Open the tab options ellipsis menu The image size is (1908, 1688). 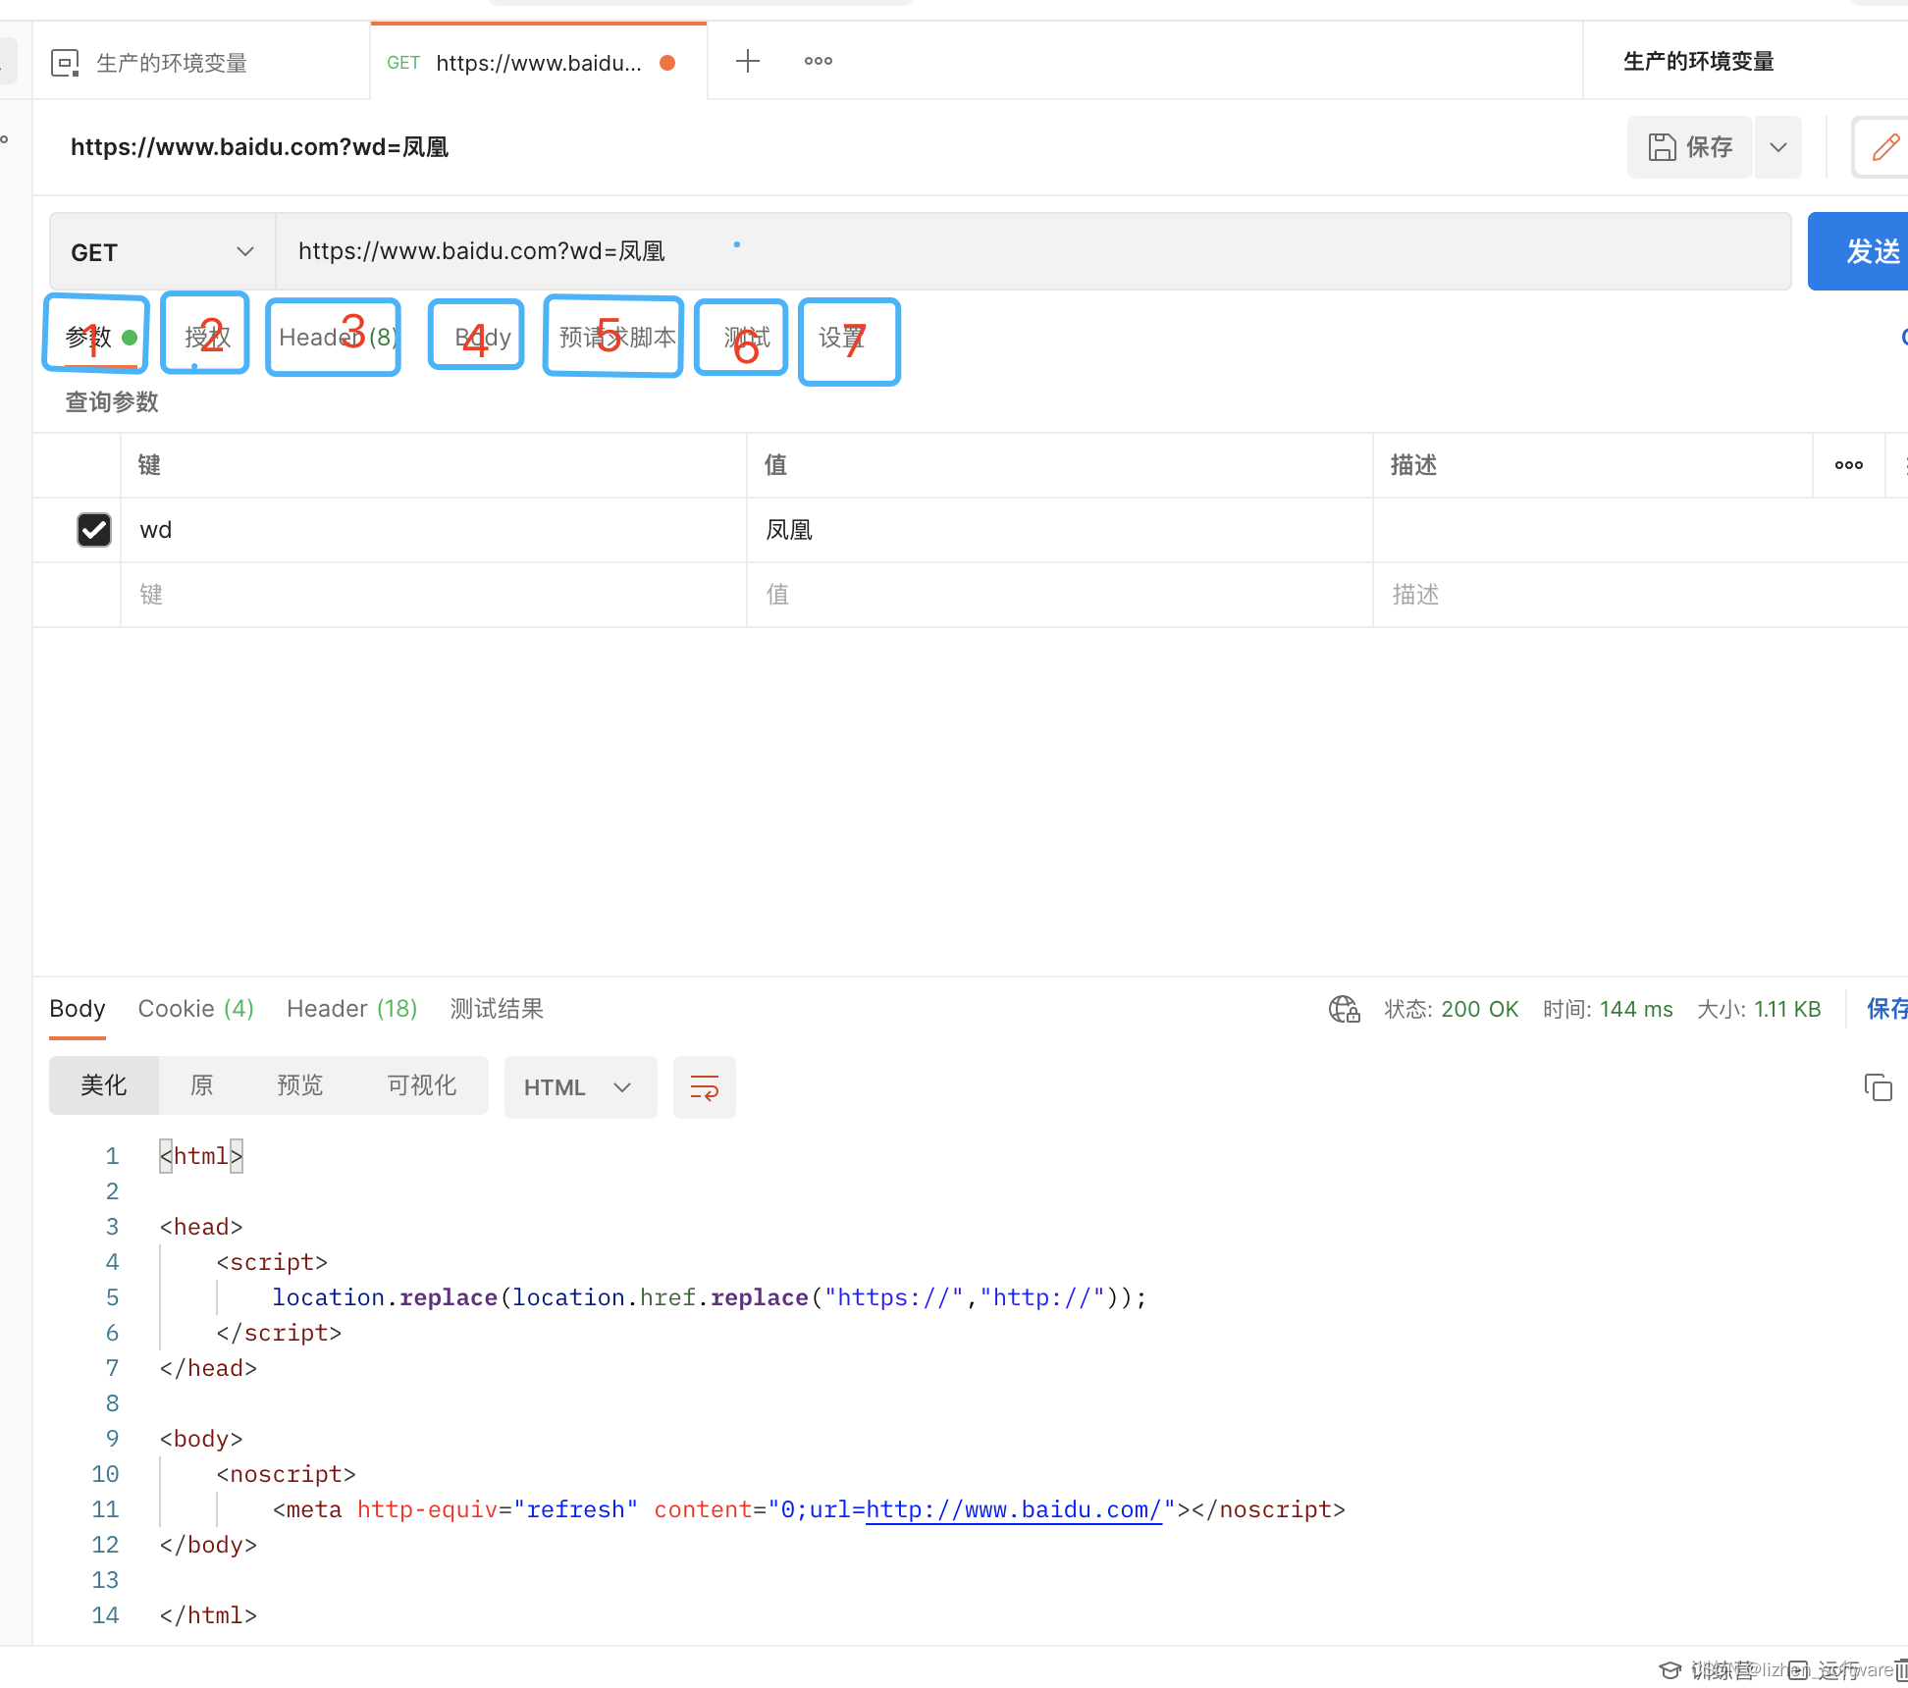(x=819, y=61)
